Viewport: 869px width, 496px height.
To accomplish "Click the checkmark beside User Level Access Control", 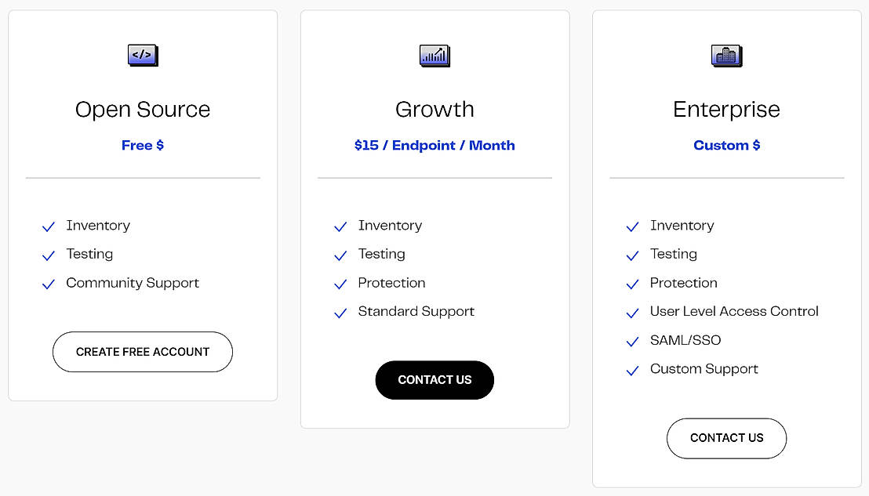I will coord(632,313).
